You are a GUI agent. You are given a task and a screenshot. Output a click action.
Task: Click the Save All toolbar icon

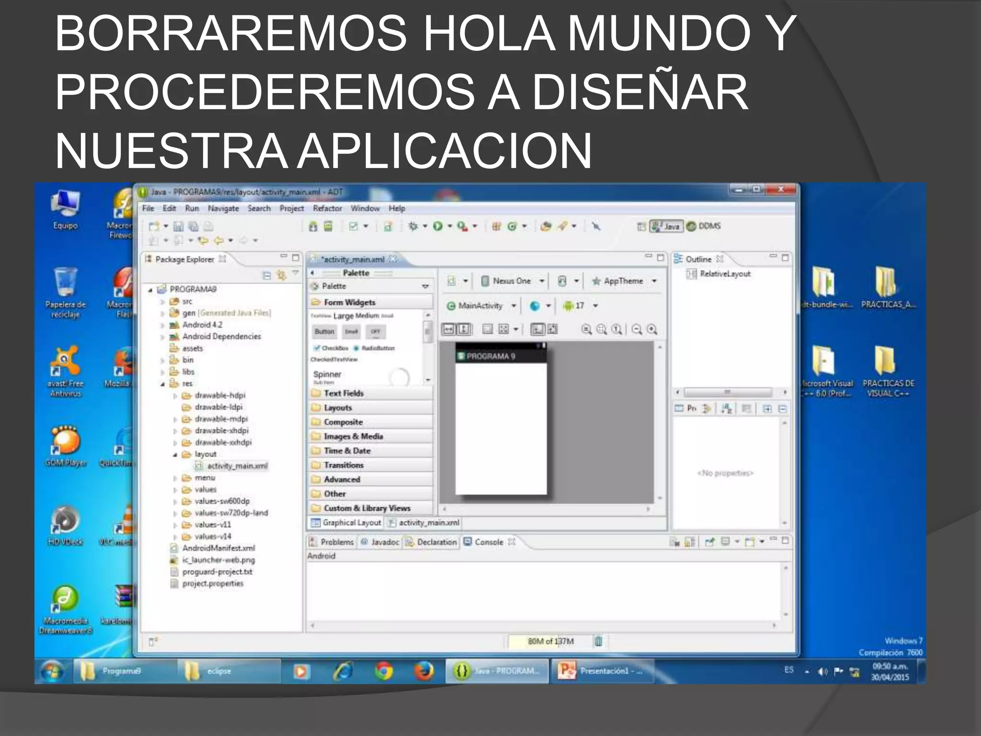tap(194, 226)
